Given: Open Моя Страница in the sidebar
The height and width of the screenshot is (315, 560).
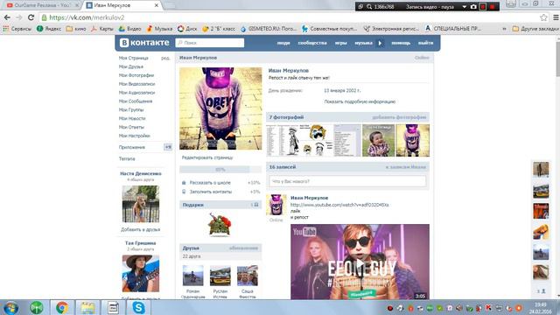Looking at the screenshot, I should tap(134, 58).
